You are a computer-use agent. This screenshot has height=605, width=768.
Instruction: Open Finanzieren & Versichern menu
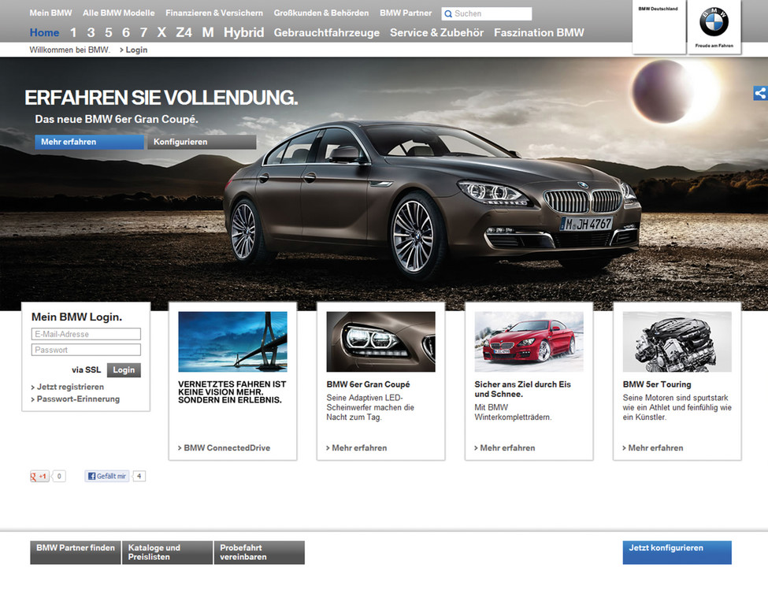(x=214, y=13)
